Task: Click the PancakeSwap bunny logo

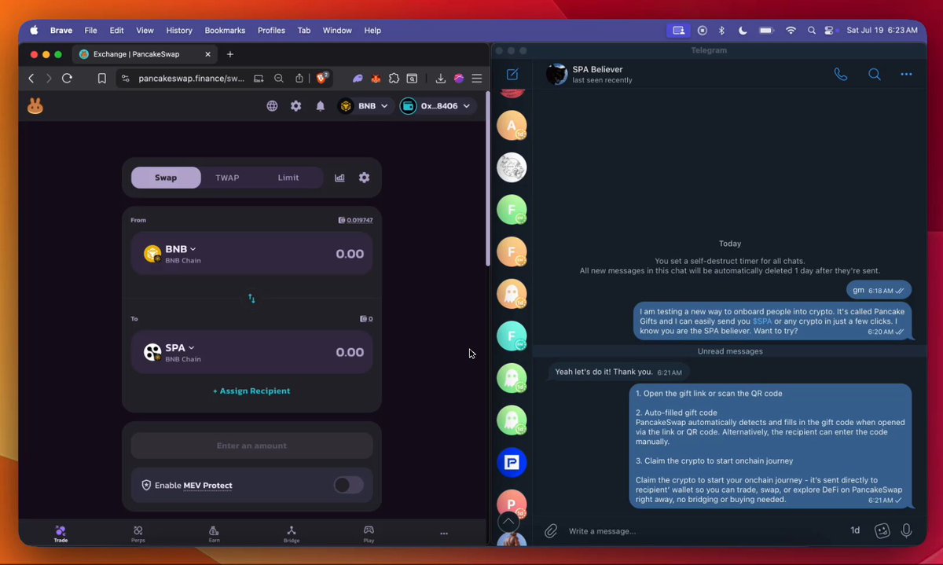Action: 35,106
